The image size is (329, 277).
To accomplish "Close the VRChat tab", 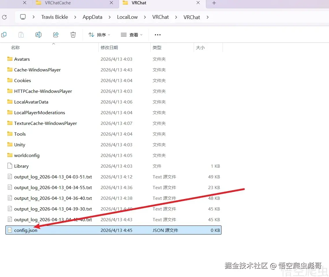I will [x=198, y=3].
